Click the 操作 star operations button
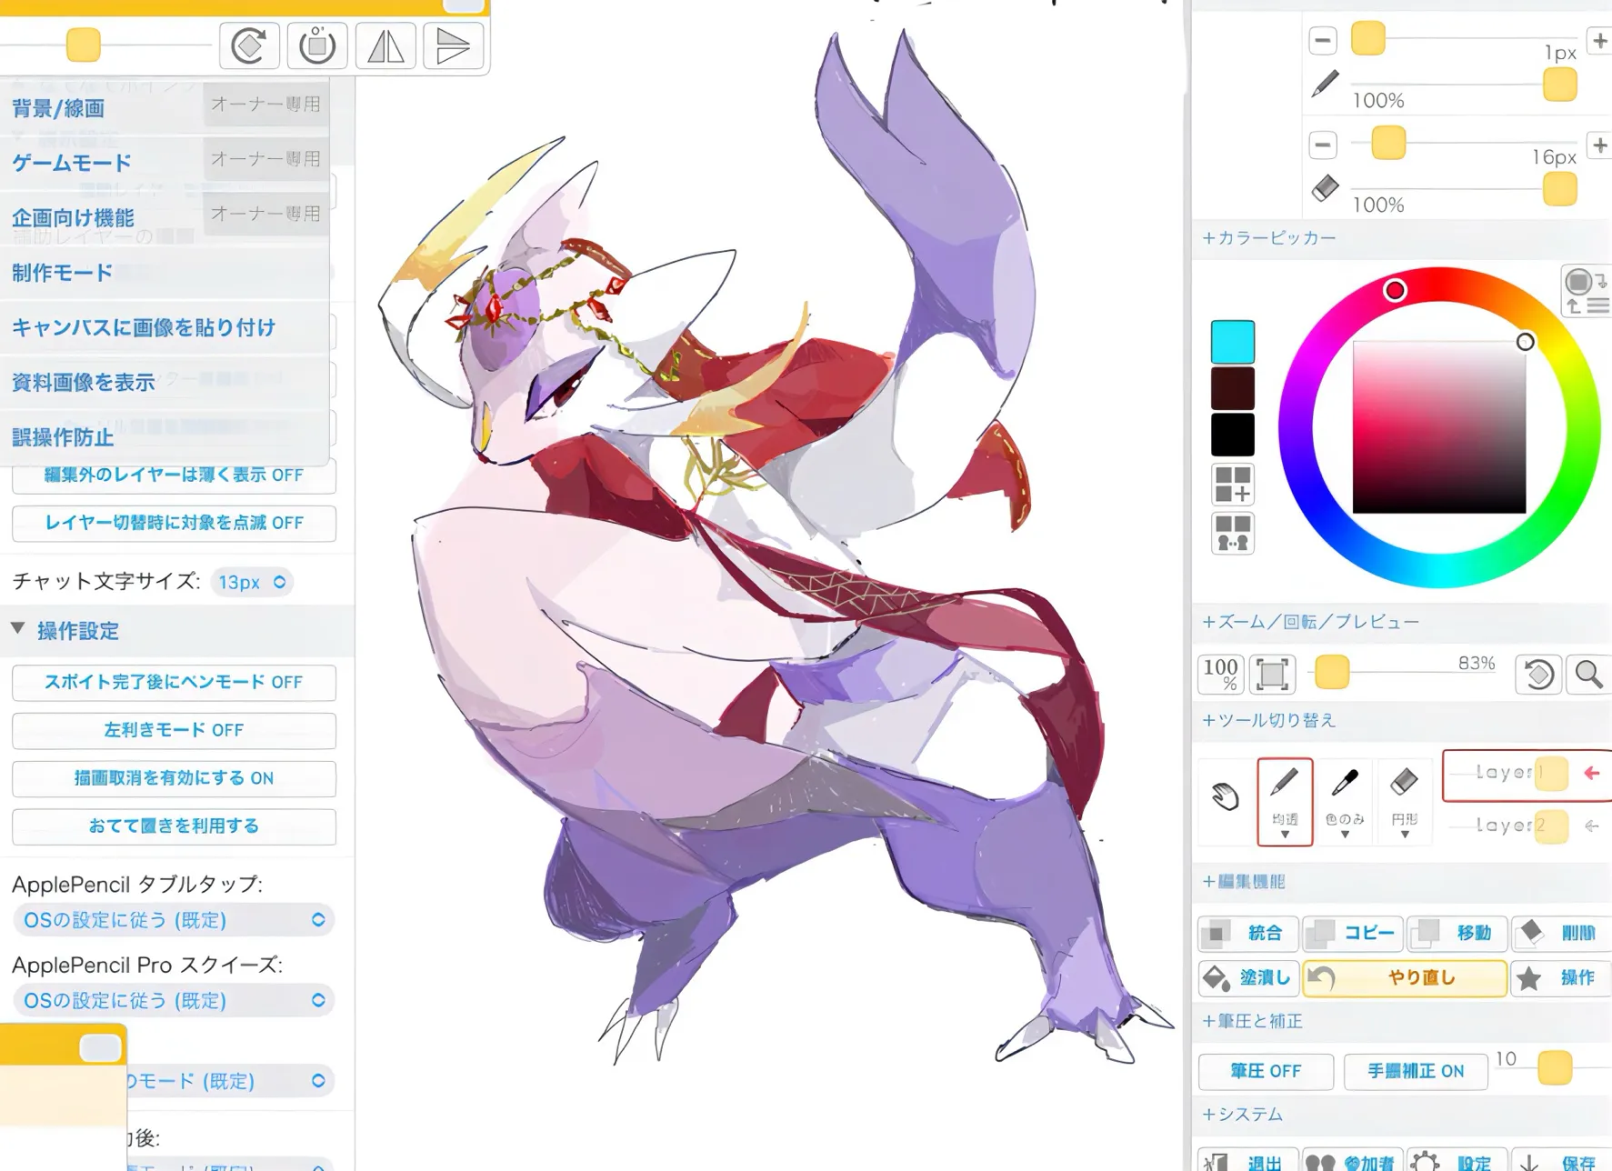 1561,978
